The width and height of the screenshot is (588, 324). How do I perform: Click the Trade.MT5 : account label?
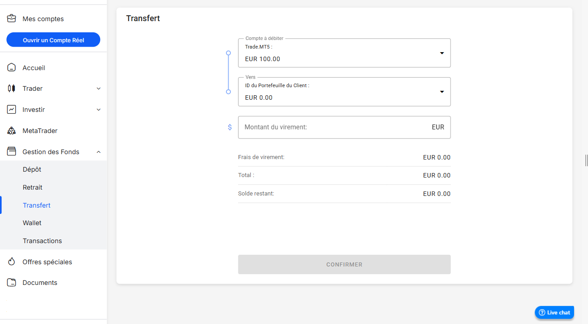point(258,47)
